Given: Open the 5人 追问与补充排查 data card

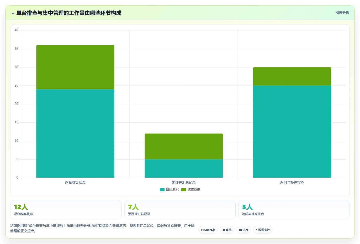Looking at the screenshot, I should click(x=294, y=210).
